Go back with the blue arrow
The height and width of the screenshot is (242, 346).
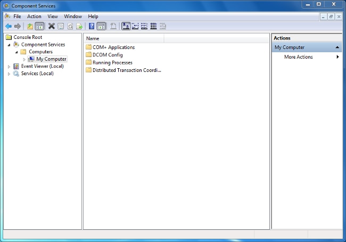tap(9, 26)
